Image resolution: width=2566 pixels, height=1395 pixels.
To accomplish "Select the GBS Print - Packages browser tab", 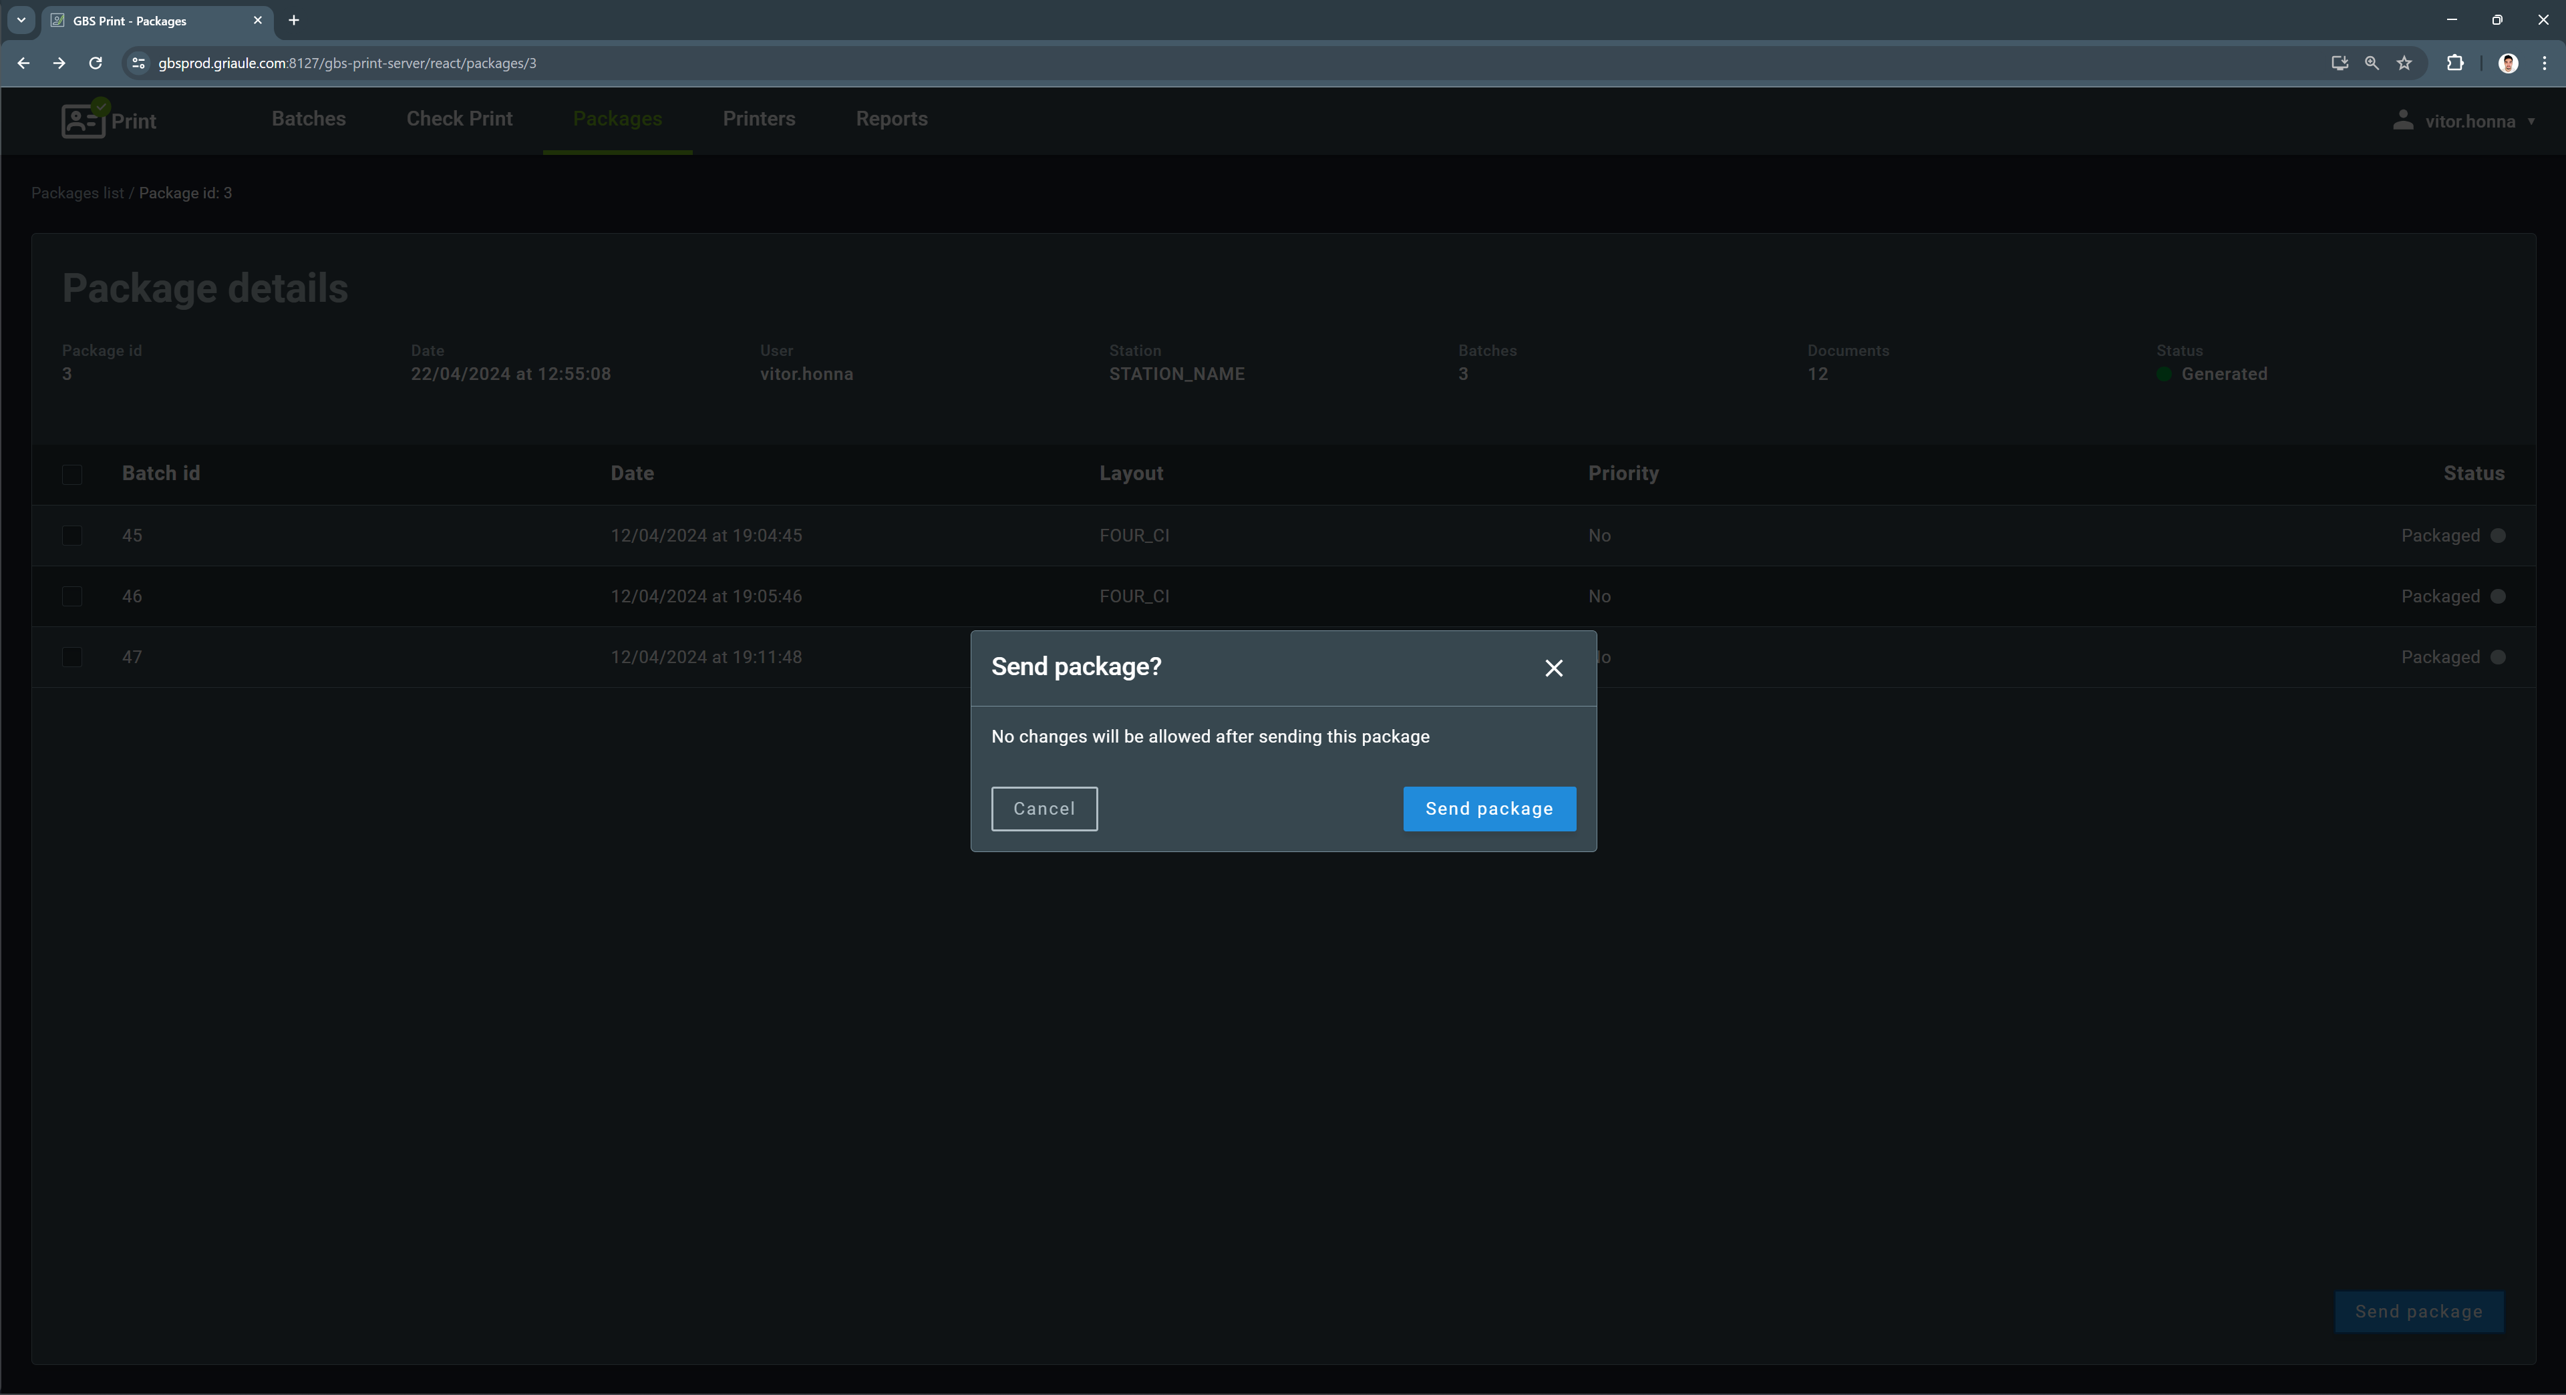I will coord(156,21).
